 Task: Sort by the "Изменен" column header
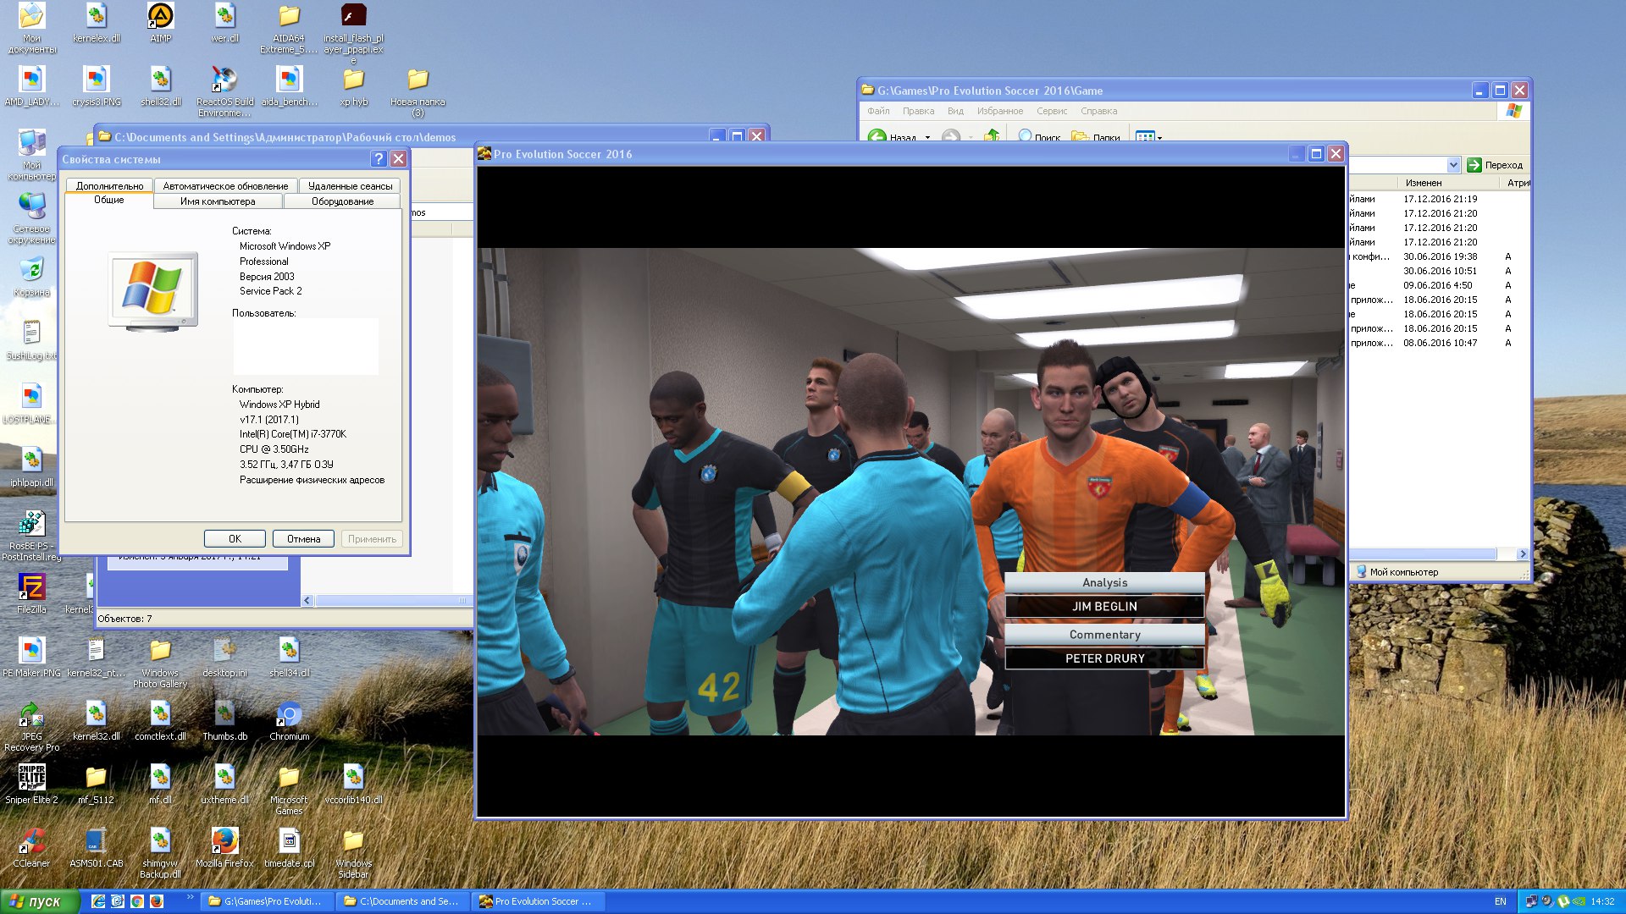1450,183
